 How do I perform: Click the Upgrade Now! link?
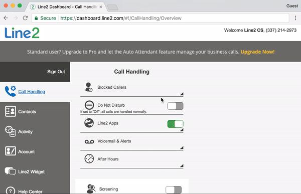tap(257, 52)
